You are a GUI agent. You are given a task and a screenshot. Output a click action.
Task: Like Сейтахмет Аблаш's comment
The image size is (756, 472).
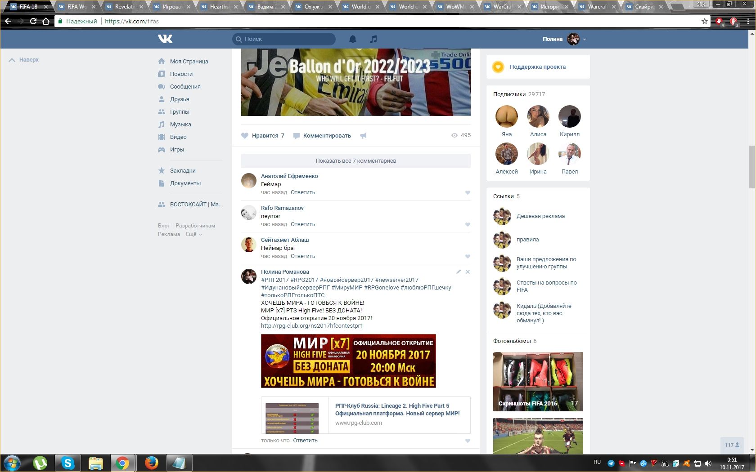468,257
